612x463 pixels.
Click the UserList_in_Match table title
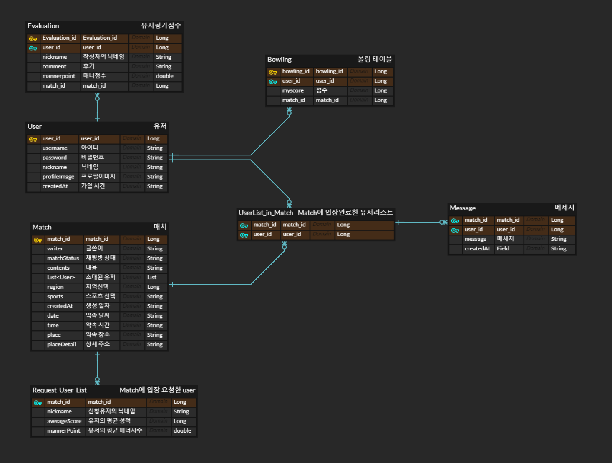[x=265, y=213]
